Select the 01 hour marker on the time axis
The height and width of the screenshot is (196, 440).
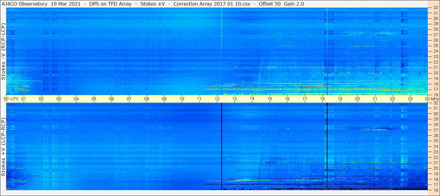24,99
